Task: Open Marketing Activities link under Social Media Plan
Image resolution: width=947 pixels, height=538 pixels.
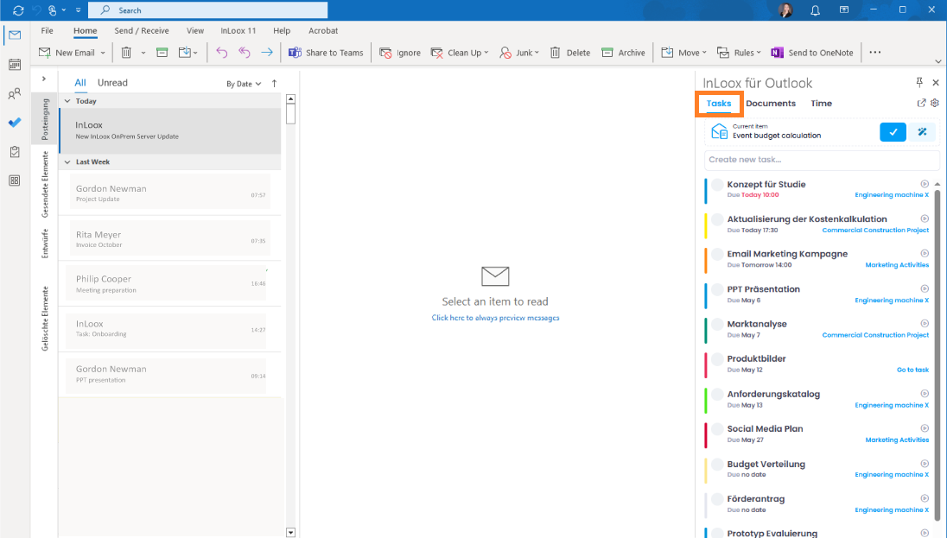Action: [897, 440]
